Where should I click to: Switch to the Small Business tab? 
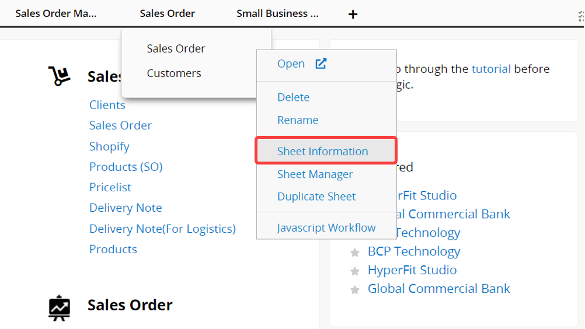277,13
